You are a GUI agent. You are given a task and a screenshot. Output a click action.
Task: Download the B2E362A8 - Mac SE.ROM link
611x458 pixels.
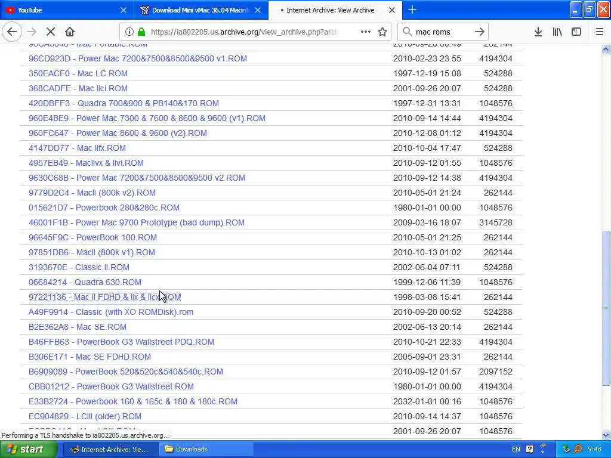77,327
